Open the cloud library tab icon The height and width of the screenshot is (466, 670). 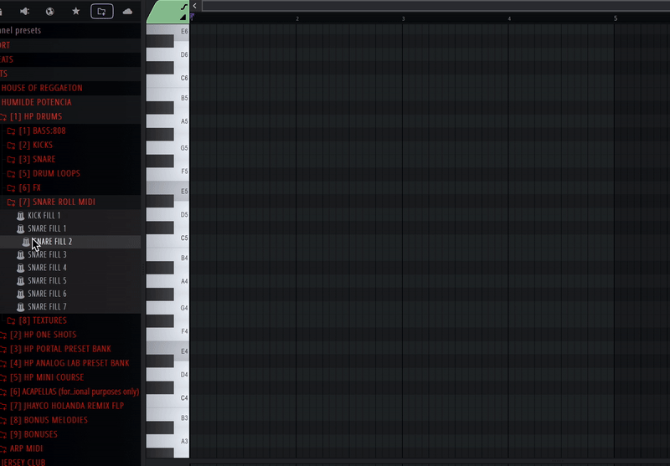coord(127,12)
